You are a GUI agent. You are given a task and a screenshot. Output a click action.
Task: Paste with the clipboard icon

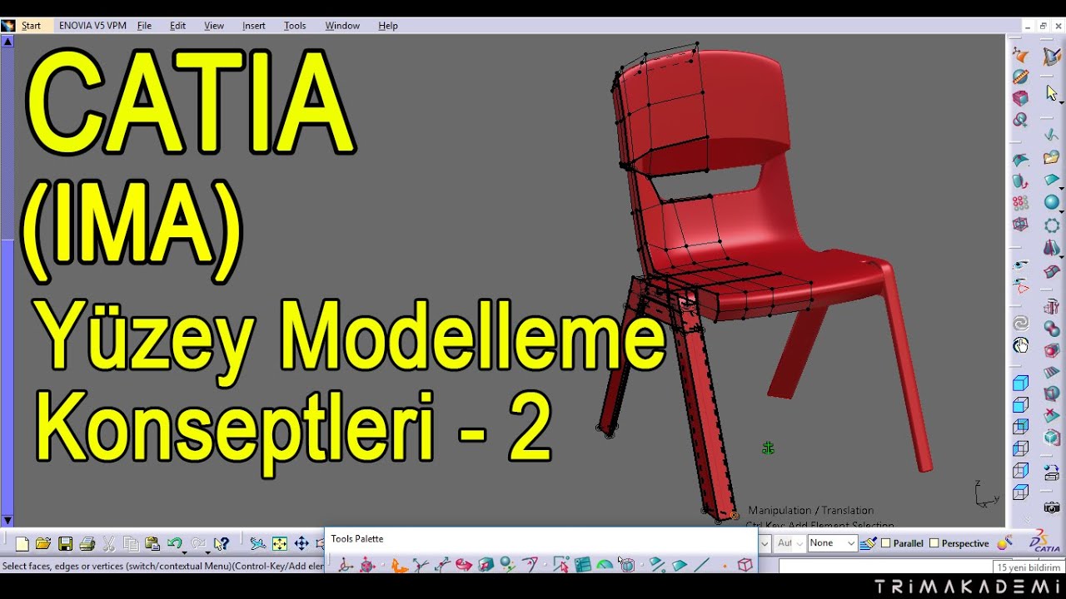tap(152, 544)
